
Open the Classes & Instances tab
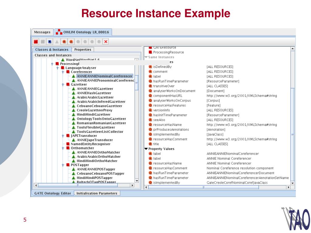(52, 49)
